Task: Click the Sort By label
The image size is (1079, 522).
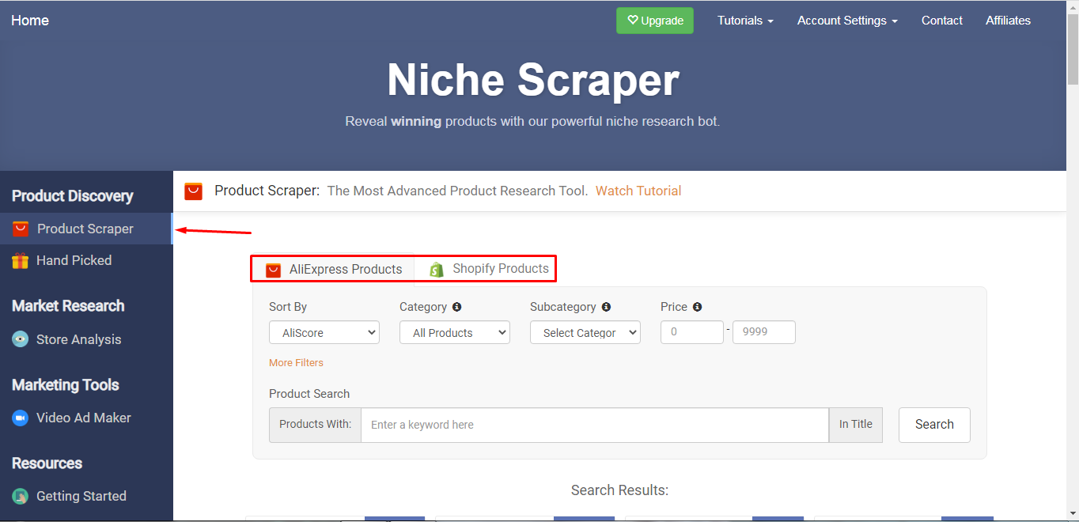Action: point(288,307)
